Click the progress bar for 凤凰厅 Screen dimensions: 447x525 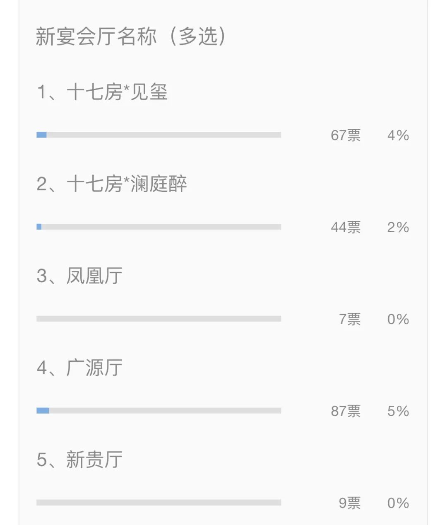(159, 319)
